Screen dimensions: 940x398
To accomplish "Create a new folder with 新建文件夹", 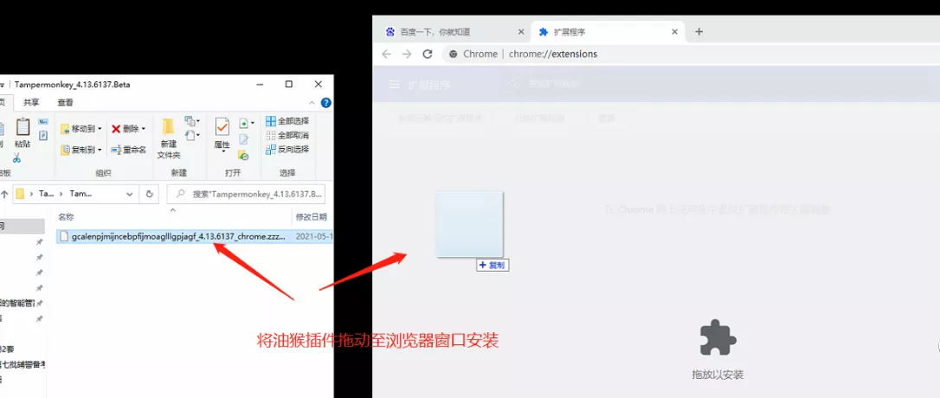I will pos(169,138).
